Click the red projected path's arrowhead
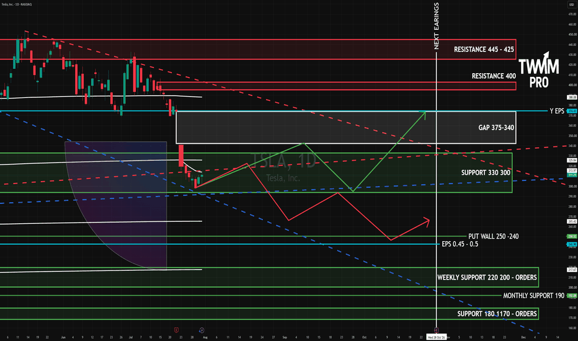578x341 pixels. [426, 221]
